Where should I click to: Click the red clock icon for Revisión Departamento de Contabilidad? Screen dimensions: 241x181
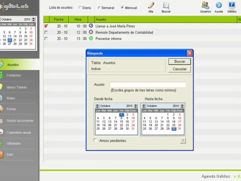coord(91,32)
